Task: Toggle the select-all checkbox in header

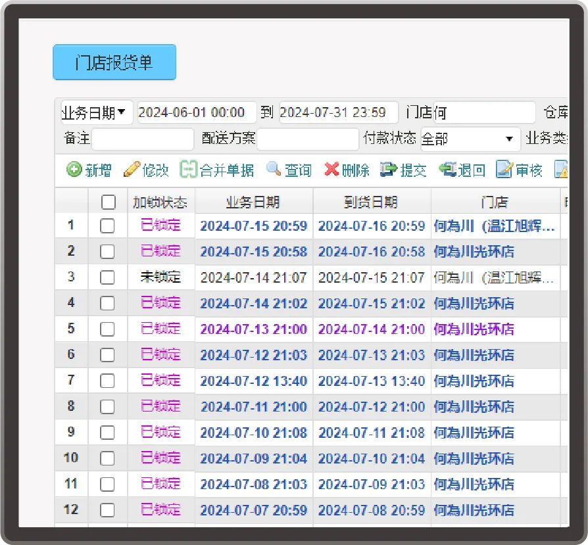Action: [109, 202]
